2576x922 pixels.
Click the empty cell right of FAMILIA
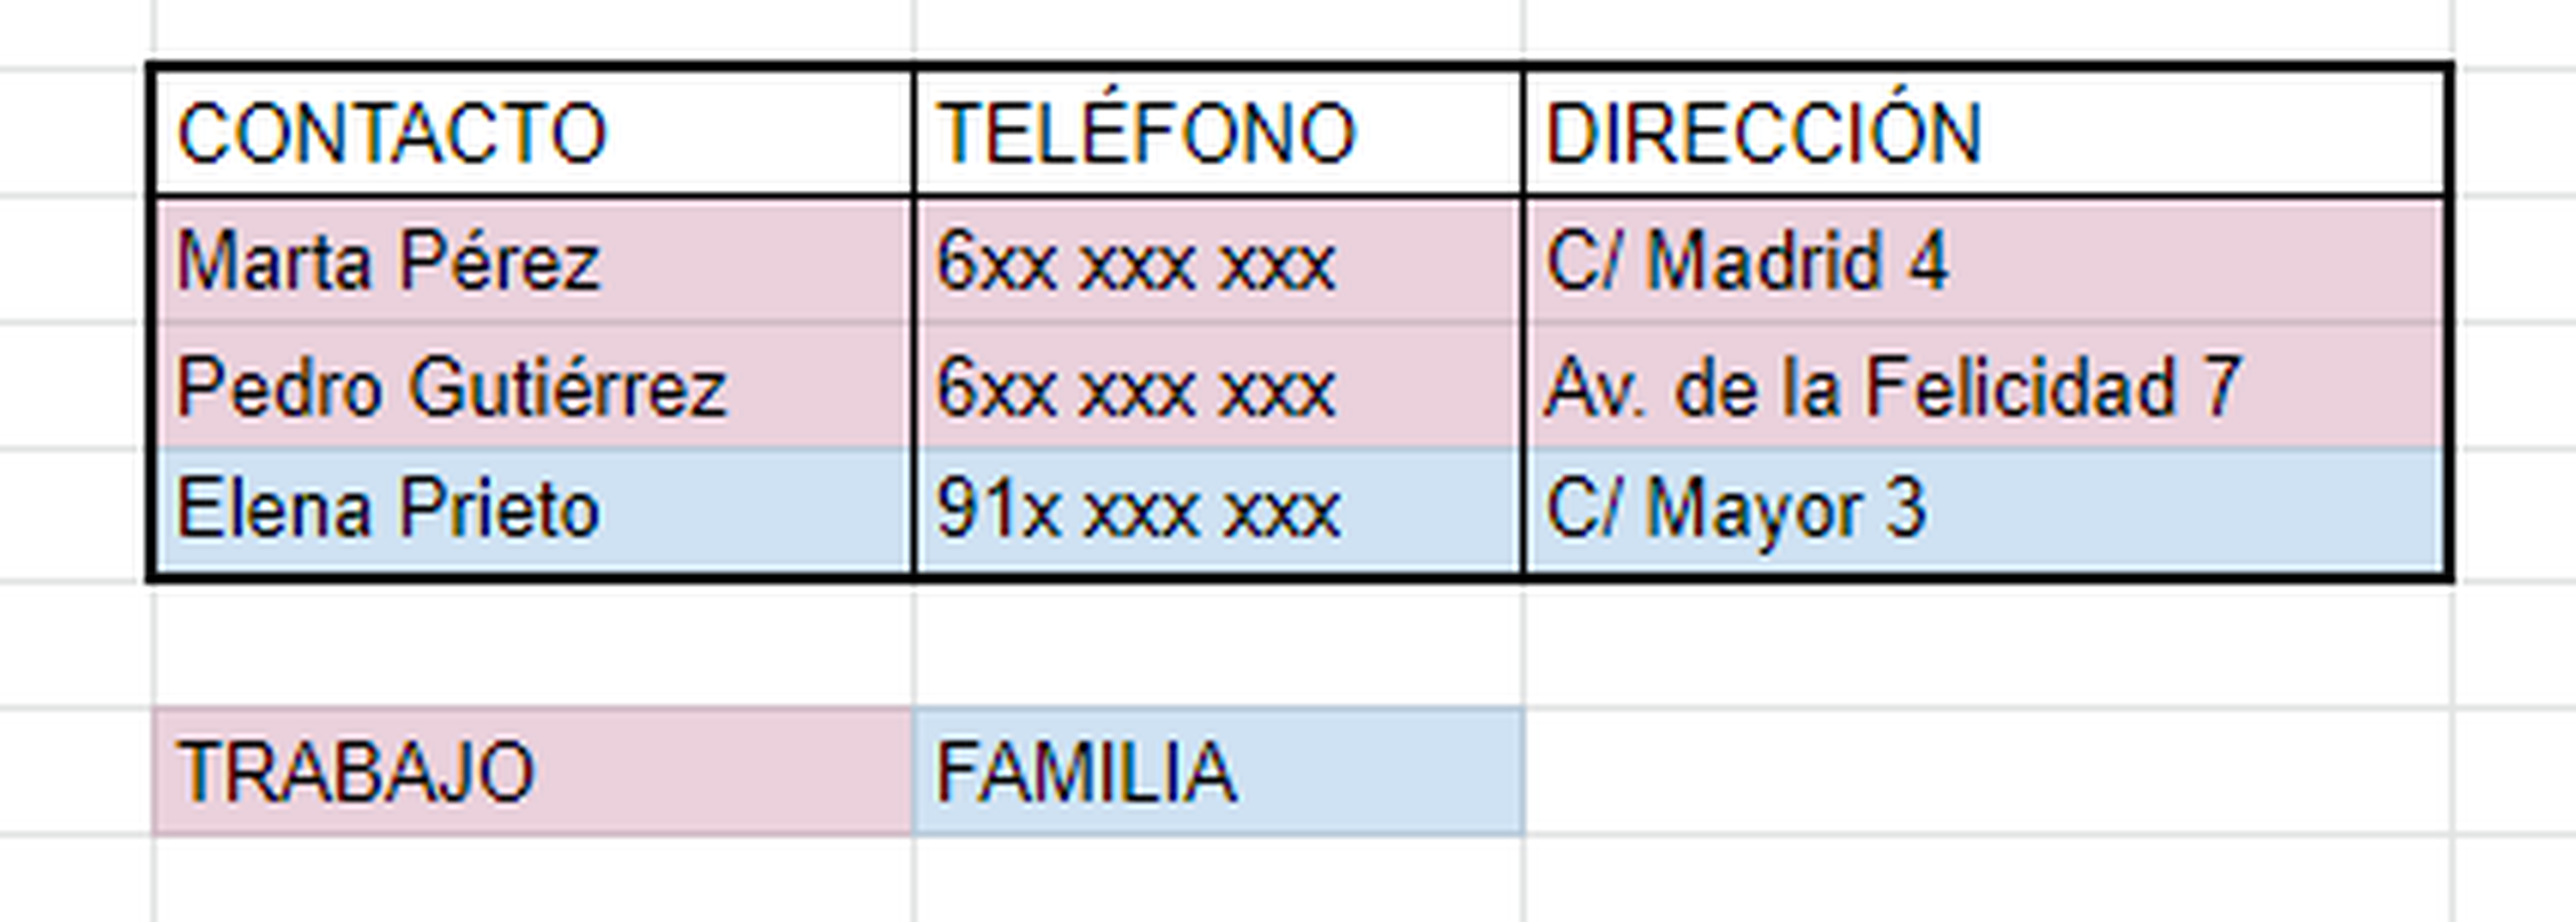point(1986,771)
